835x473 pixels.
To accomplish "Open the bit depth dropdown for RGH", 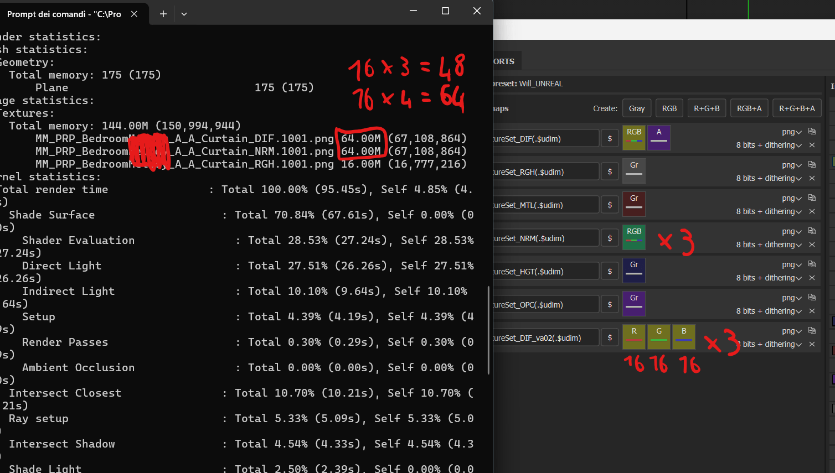I will pos(769,178).
